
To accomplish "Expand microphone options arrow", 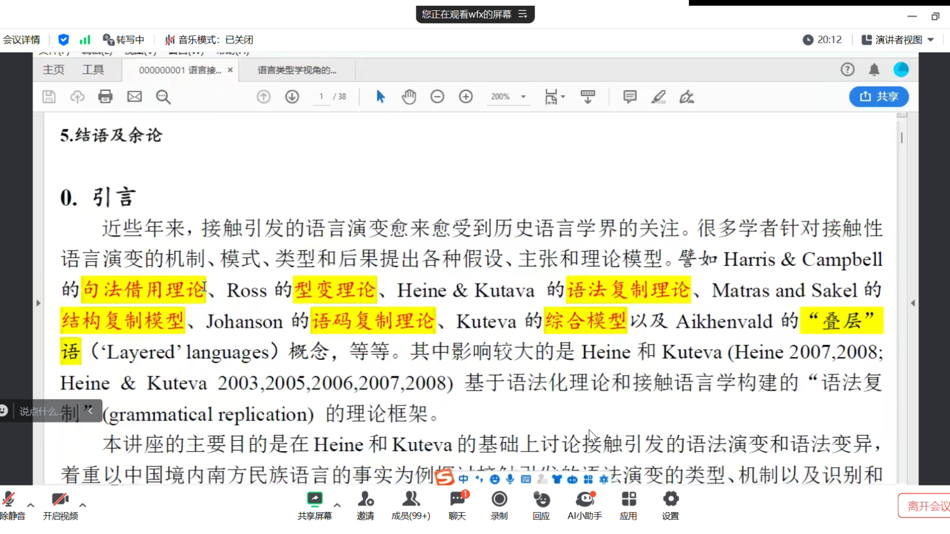I will point(31,505).
